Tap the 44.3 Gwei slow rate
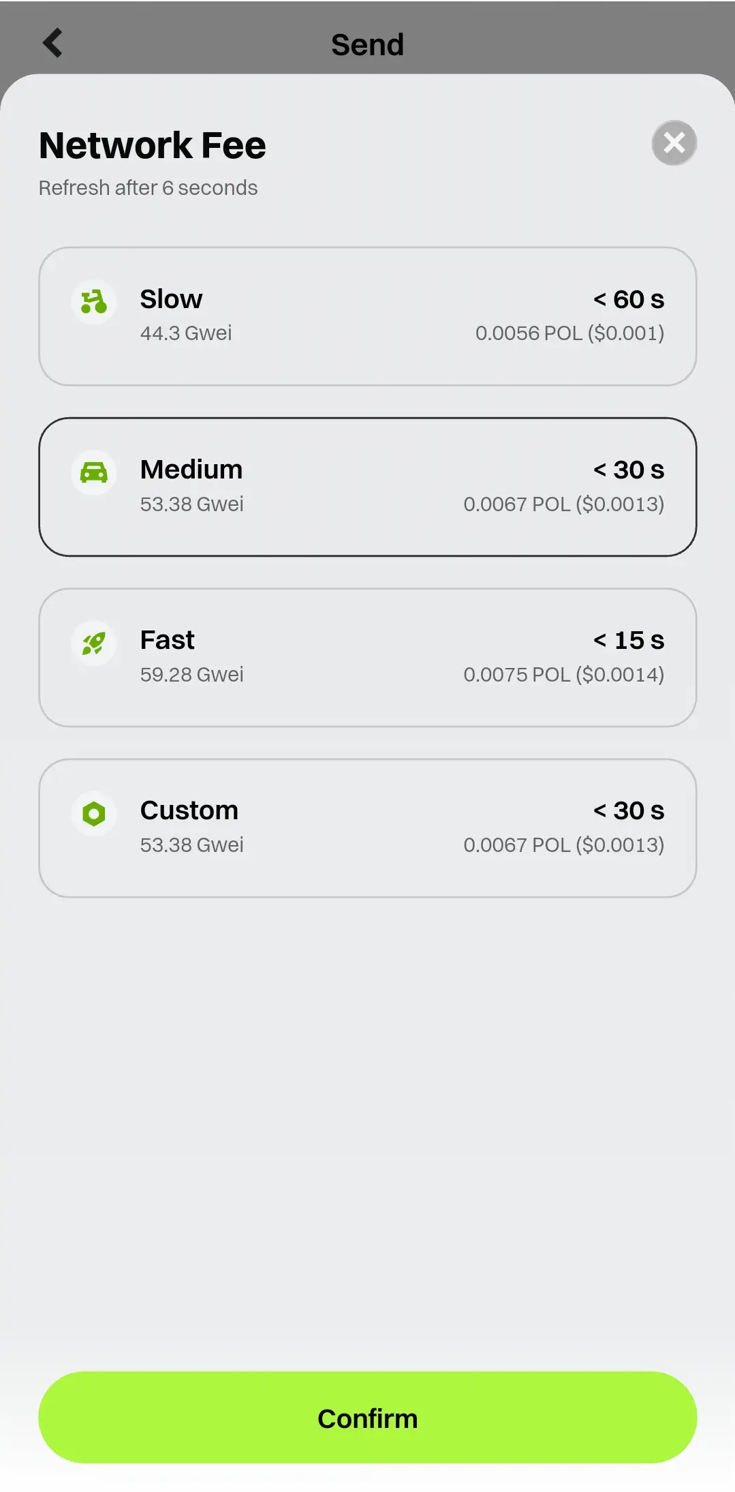Viewport: 735px width, 1492px height. [186, 333]
